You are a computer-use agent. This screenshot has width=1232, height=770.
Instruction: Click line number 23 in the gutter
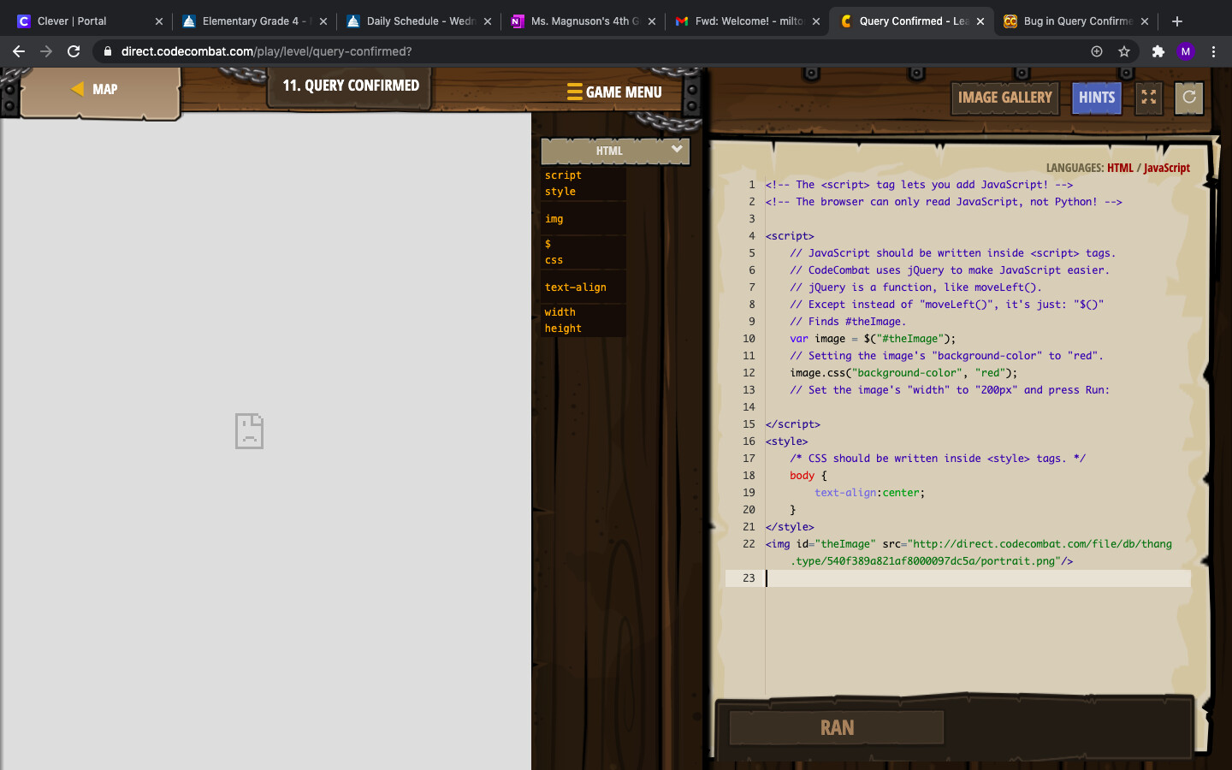[x=749, y=578]
